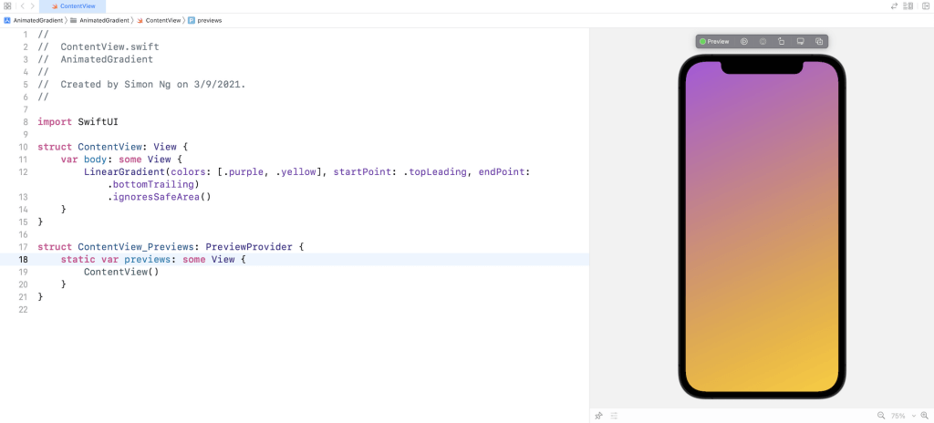Click the related items grid icon
Screen dimensions: 934x423
(7, 6)
